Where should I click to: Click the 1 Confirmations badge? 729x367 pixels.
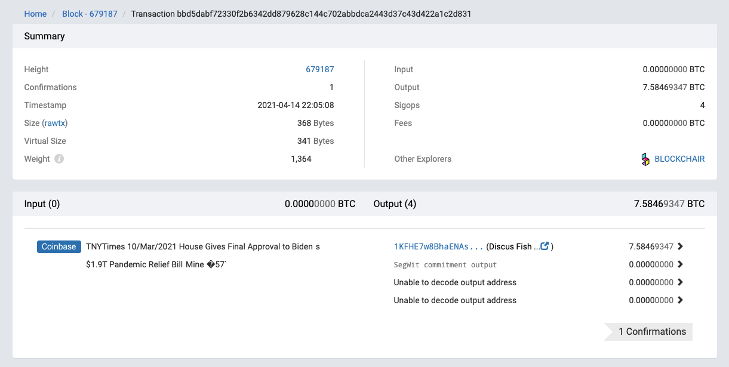click(654, 331)
